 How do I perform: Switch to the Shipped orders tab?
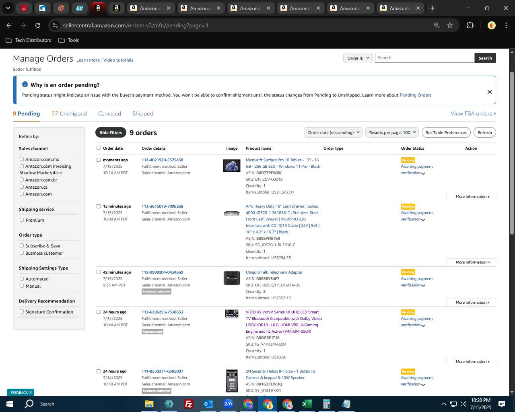tap(143, 113)
